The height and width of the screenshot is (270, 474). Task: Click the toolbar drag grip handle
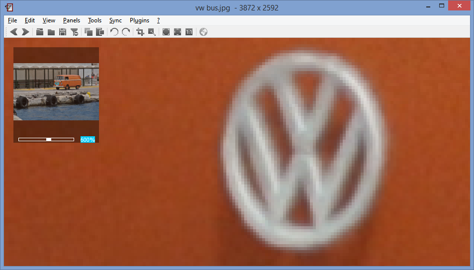pos(6,32)
